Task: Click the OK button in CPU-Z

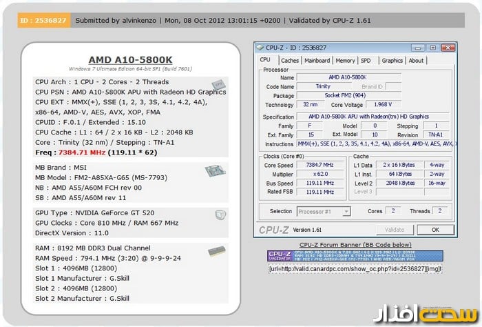Action: pyautogui.click(x=435, y=230)
